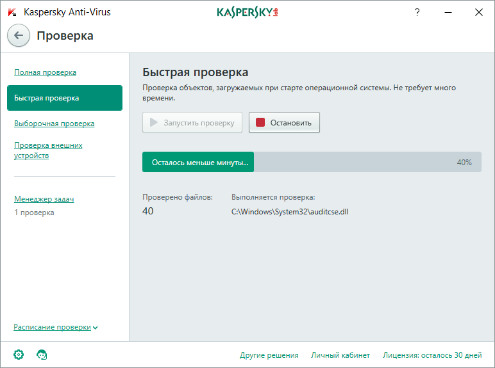Open Полная проверка section

click(x=45, y=72)
